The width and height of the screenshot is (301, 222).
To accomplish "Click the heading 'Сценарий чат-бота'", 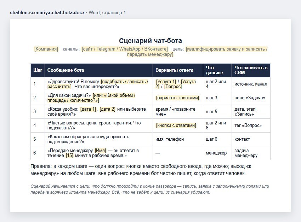I will pos(150,41).
